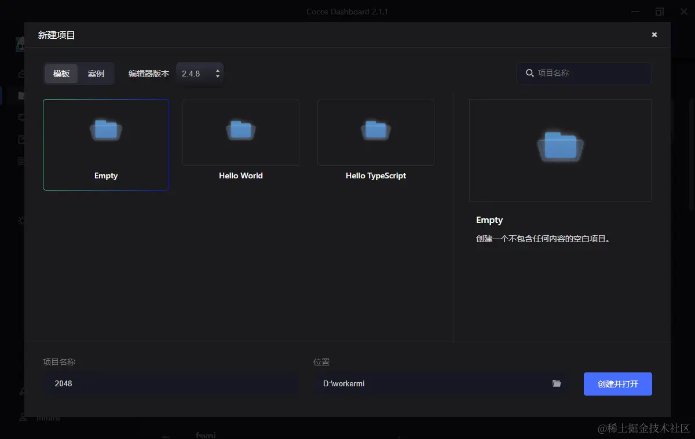Maximize the Cocos Dashboard background window
This screenshot has height=439, width=695.
click(660, 12)
